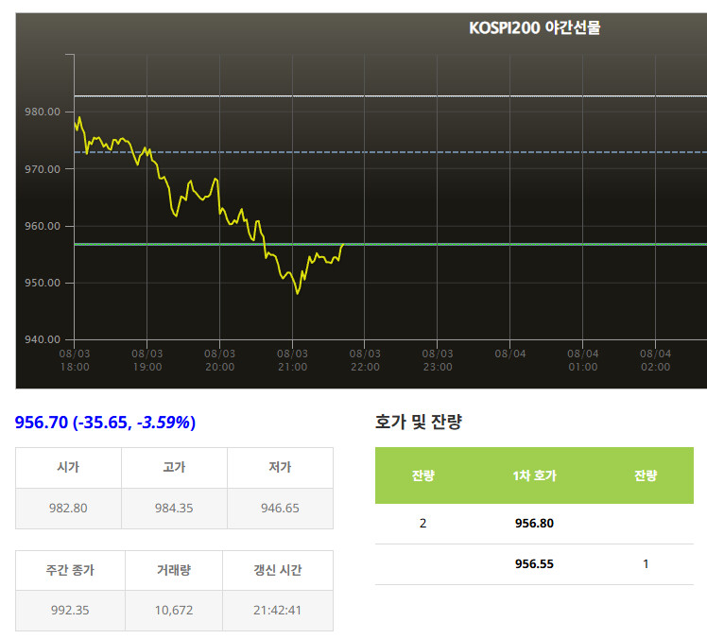Click the 저가 column header

(x=280, y=467)
